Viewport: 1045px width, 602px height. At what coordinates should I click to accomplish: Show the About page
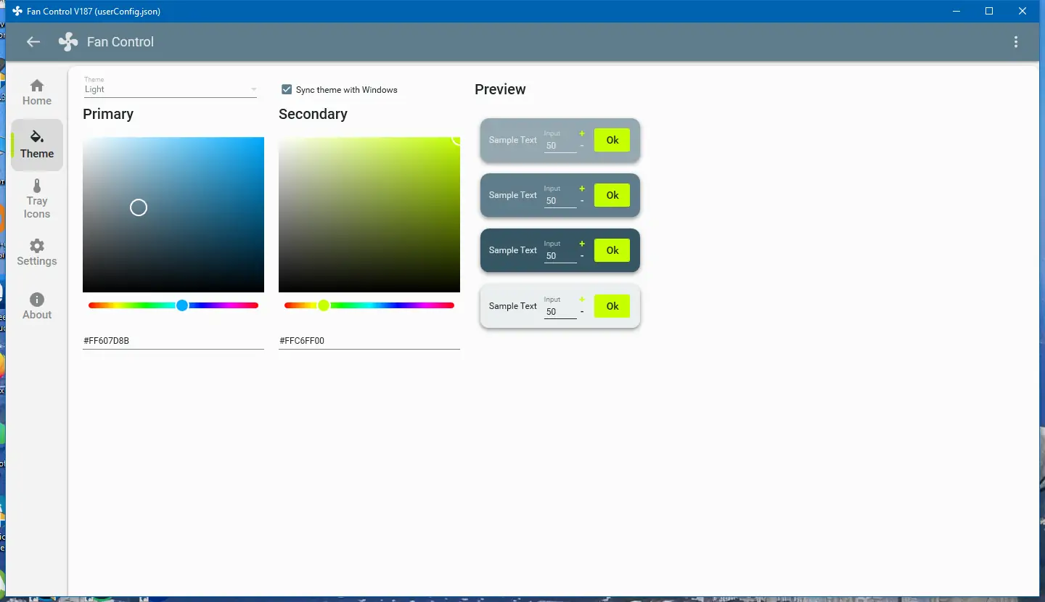[37, 306]
